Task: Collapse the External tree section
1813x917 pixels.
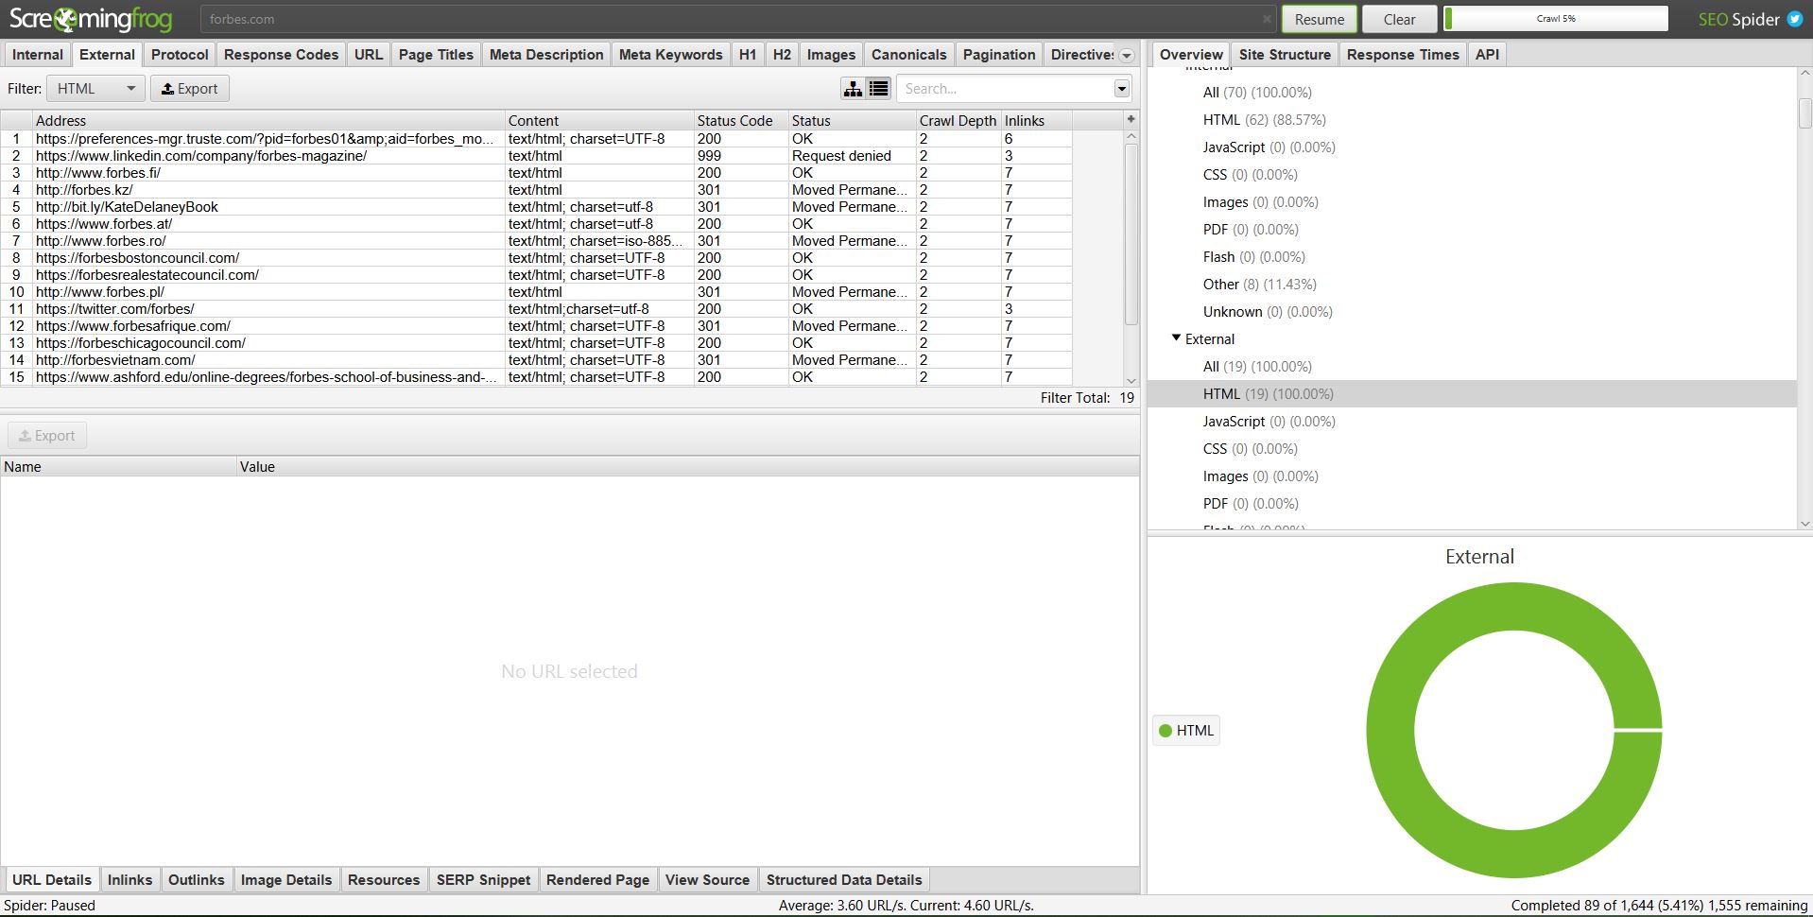Action: [1176, 338]
